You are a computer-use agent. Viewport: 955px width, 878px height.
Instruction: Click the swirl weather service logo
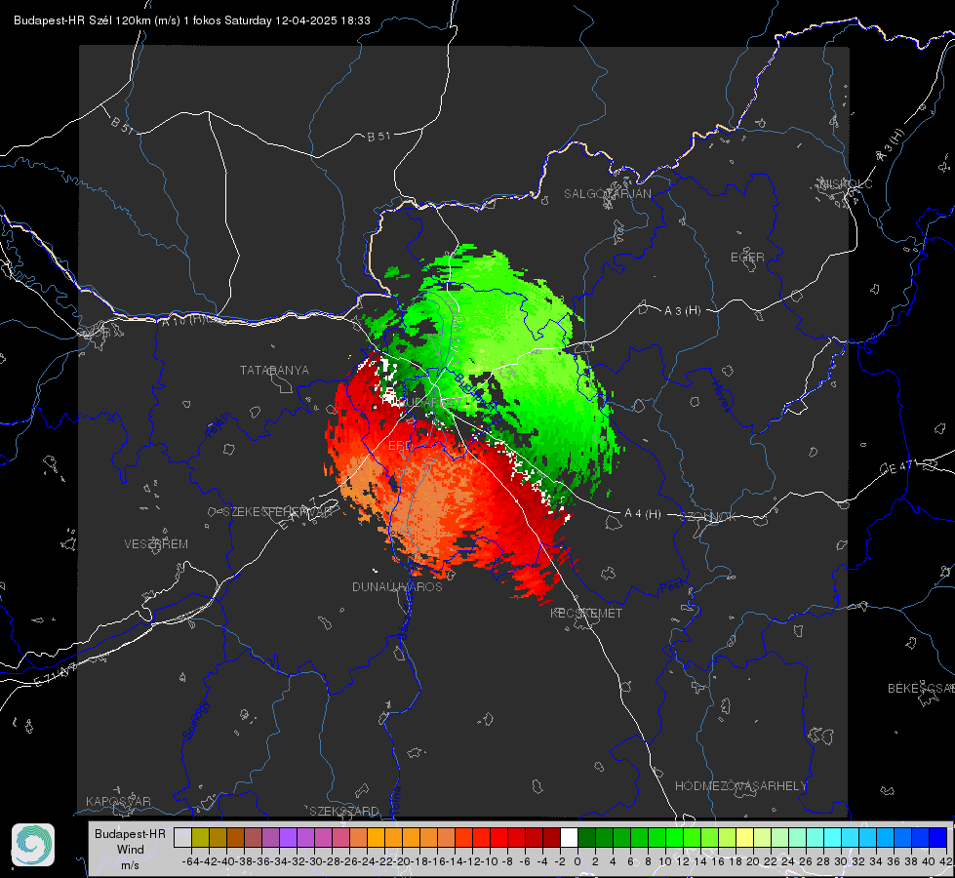[x=33, y=845]
